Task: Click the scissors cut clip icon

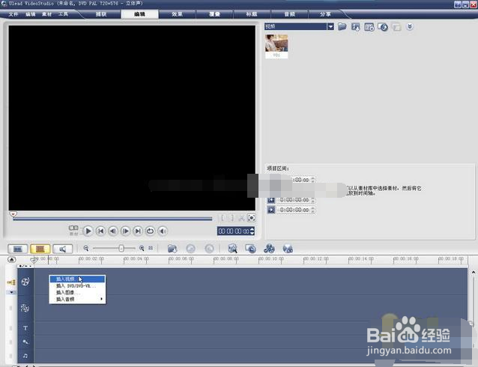Action: (x=241, y=218)
